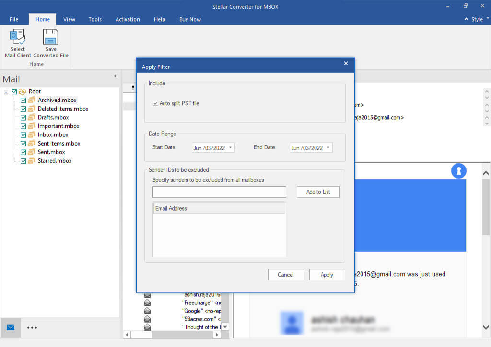The width and height of the screenshot is (491, 347).
Task: Switch to the Home tab
Action: (43, 19)
